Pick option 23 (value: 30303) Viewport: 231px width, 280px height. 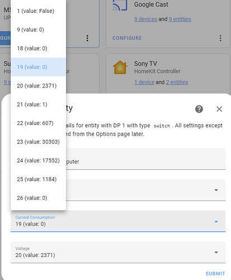coord(38,142)
